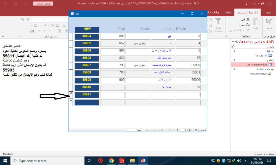Collapse the Forms (نماذج) group
The height and width of the screenshot is (165, 276).
tap(234, 60)
